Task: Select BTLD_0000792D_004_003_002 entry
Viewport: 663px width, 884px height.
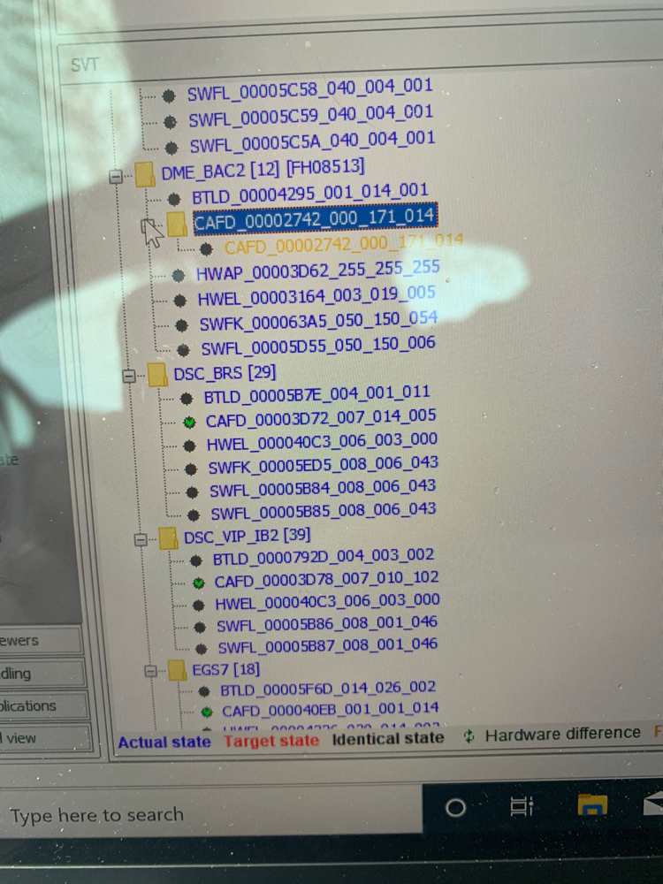Action: pos(324,557)
